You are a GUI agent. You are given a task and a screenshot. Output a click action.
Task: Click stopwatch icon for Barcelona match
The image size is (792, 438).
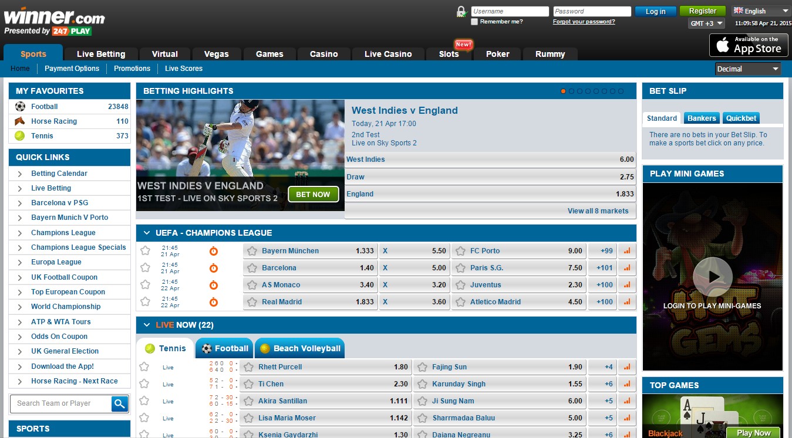pyautogui.click(x=214, y=268)
